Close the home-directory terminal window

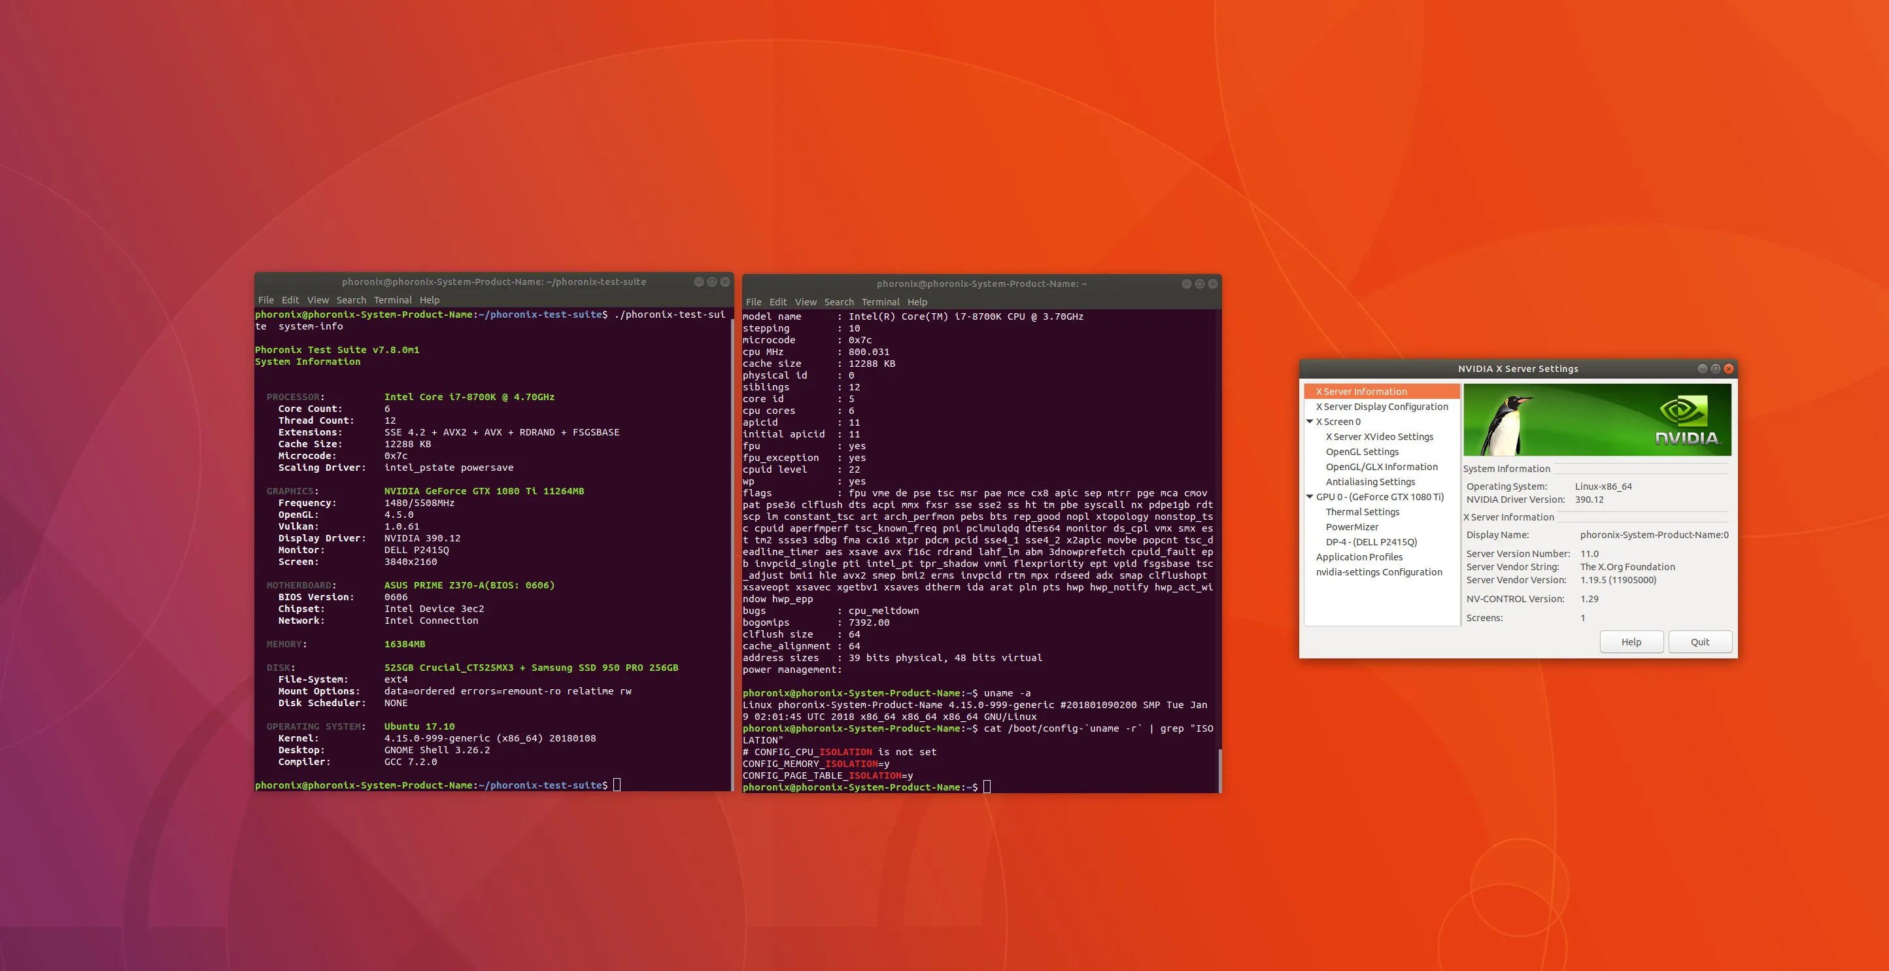pos(1212,284)
